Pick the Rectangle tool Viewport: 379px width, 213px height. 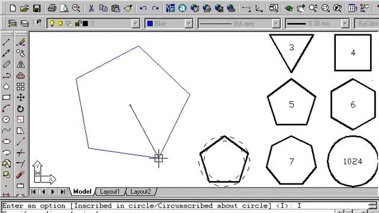coord(7,98)
